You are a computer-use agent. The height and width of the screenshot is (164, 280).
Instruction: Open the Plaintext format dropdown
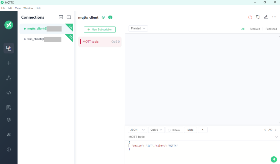pos(138,28)
